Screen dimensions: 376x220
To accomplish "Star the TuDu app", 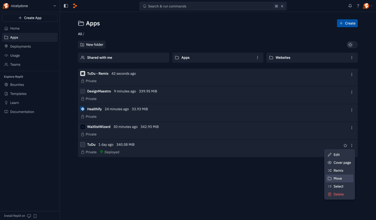I will click(345, 146).
